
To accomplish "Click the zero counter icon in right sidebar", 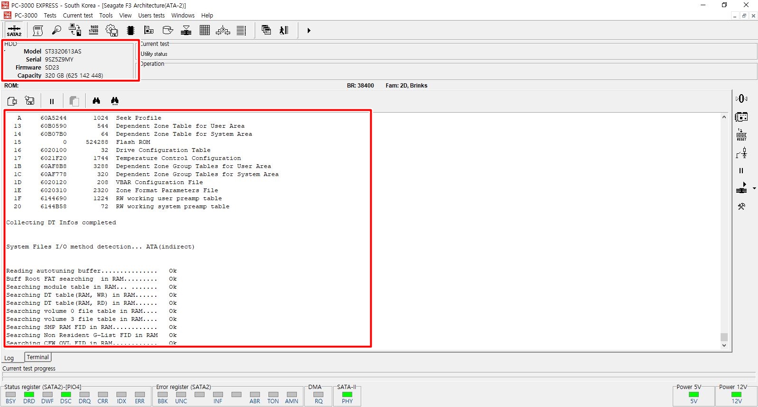I will click(741, 98).
